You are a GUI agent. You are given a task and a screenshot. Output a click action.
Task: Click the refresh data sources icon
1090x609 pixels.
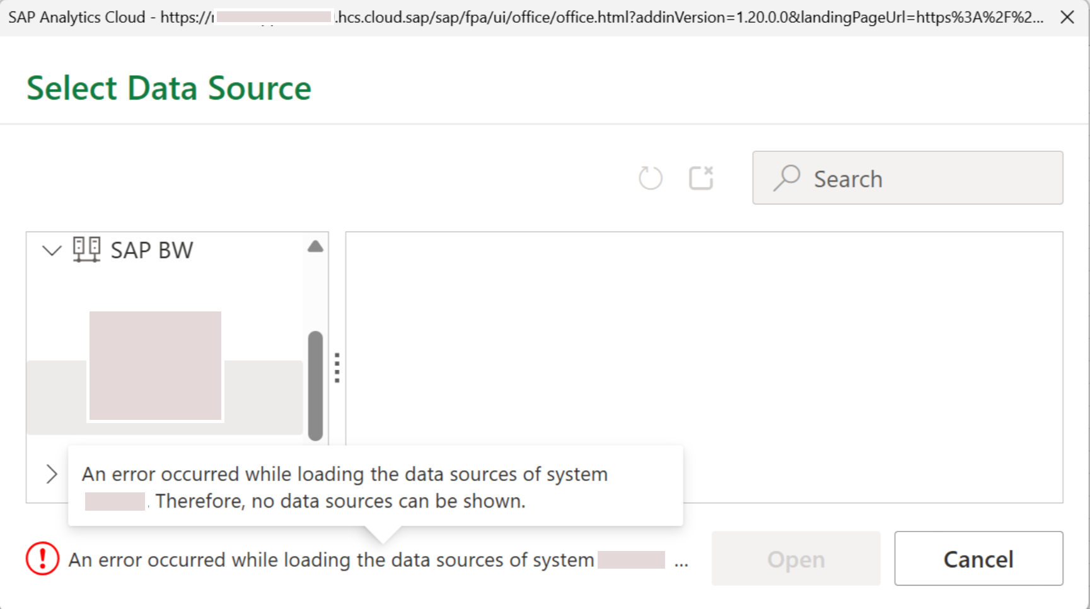tap(650, 178)
